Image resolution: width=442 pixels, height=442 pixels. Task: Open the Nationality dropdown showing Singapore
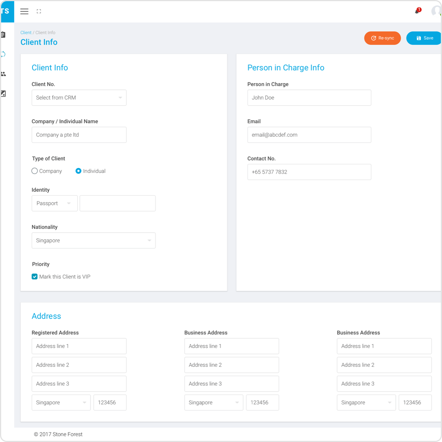(x=94, y=241)
